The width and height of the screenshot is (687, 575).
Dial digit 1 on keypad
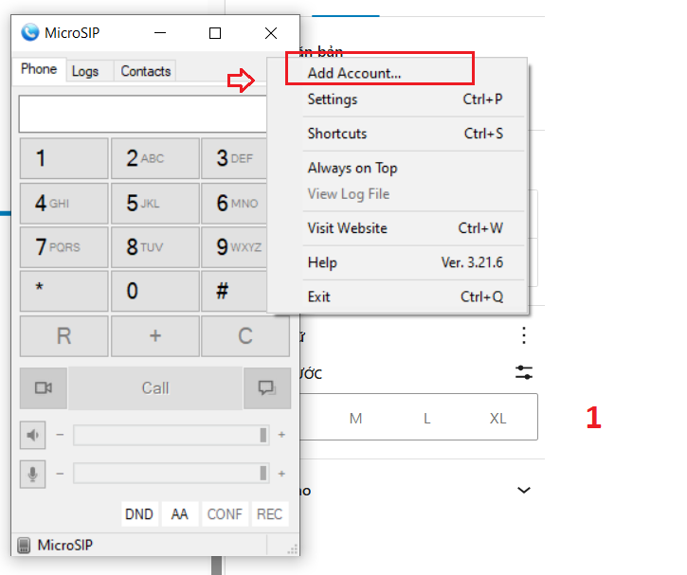64,158
